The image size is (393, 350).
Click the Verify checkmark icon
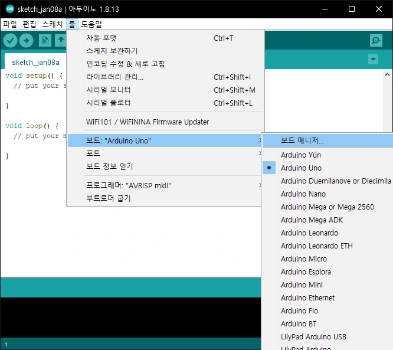coord(10,40)
